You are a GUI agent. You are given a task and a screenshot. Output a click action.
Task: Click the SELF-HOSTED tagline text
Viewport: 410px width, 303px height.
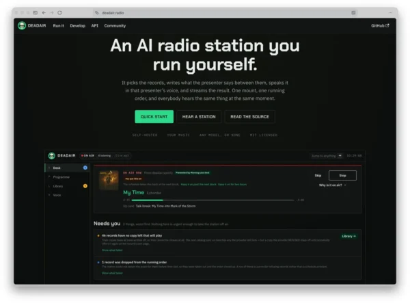145,135
